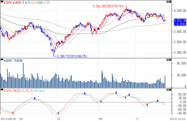
Task: Maximize the 거래량 volume panel
Action: pos(168,60)
